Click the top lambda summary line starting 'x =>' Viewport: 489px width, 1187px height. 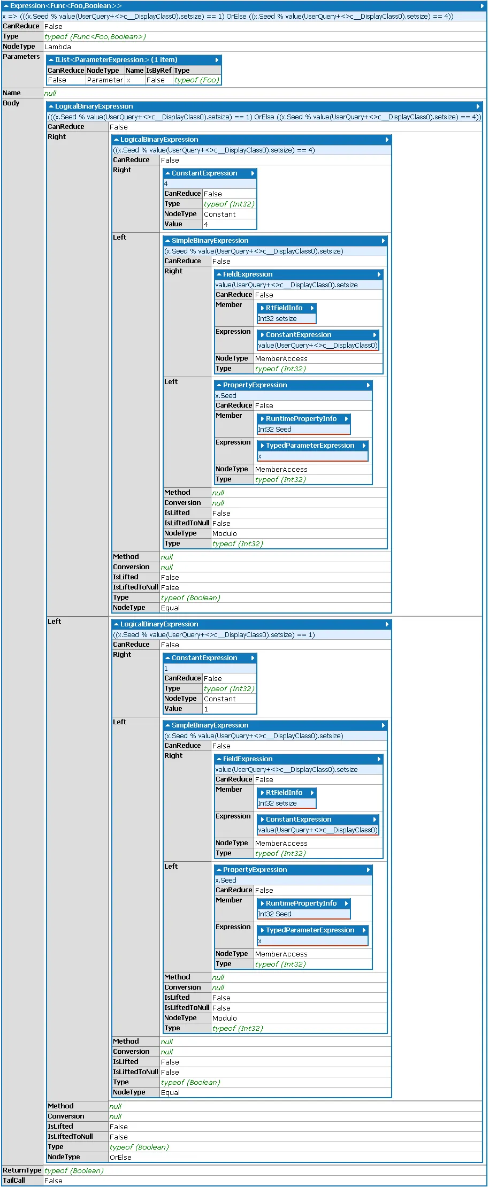pos(228,17)
